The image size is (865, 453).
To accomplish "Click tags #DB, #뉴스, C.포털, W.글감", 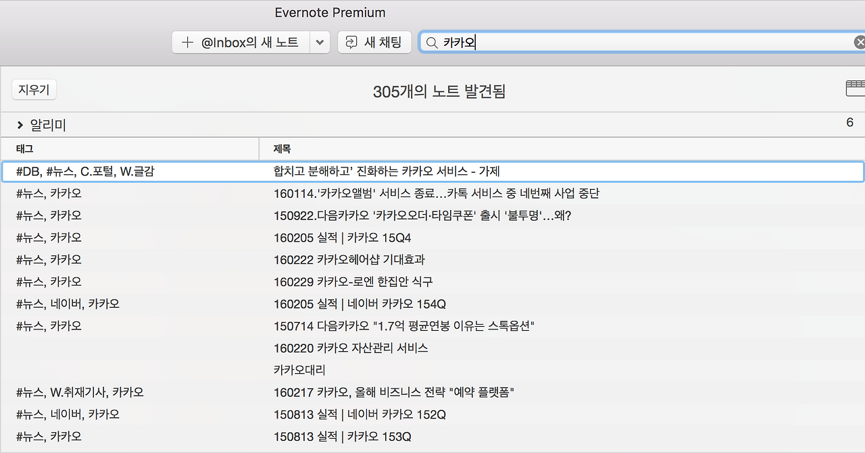I will coord(85,171).
